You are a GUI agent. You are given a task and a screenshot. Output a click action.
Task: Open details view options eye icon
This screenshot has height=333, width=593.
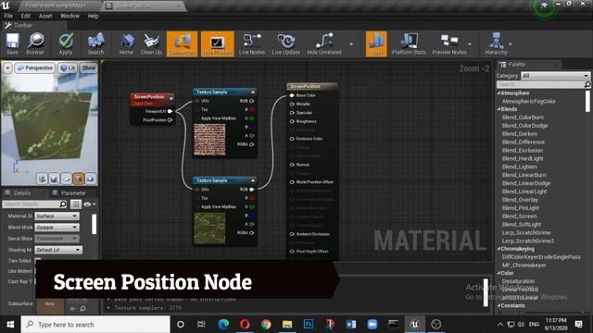90,204
